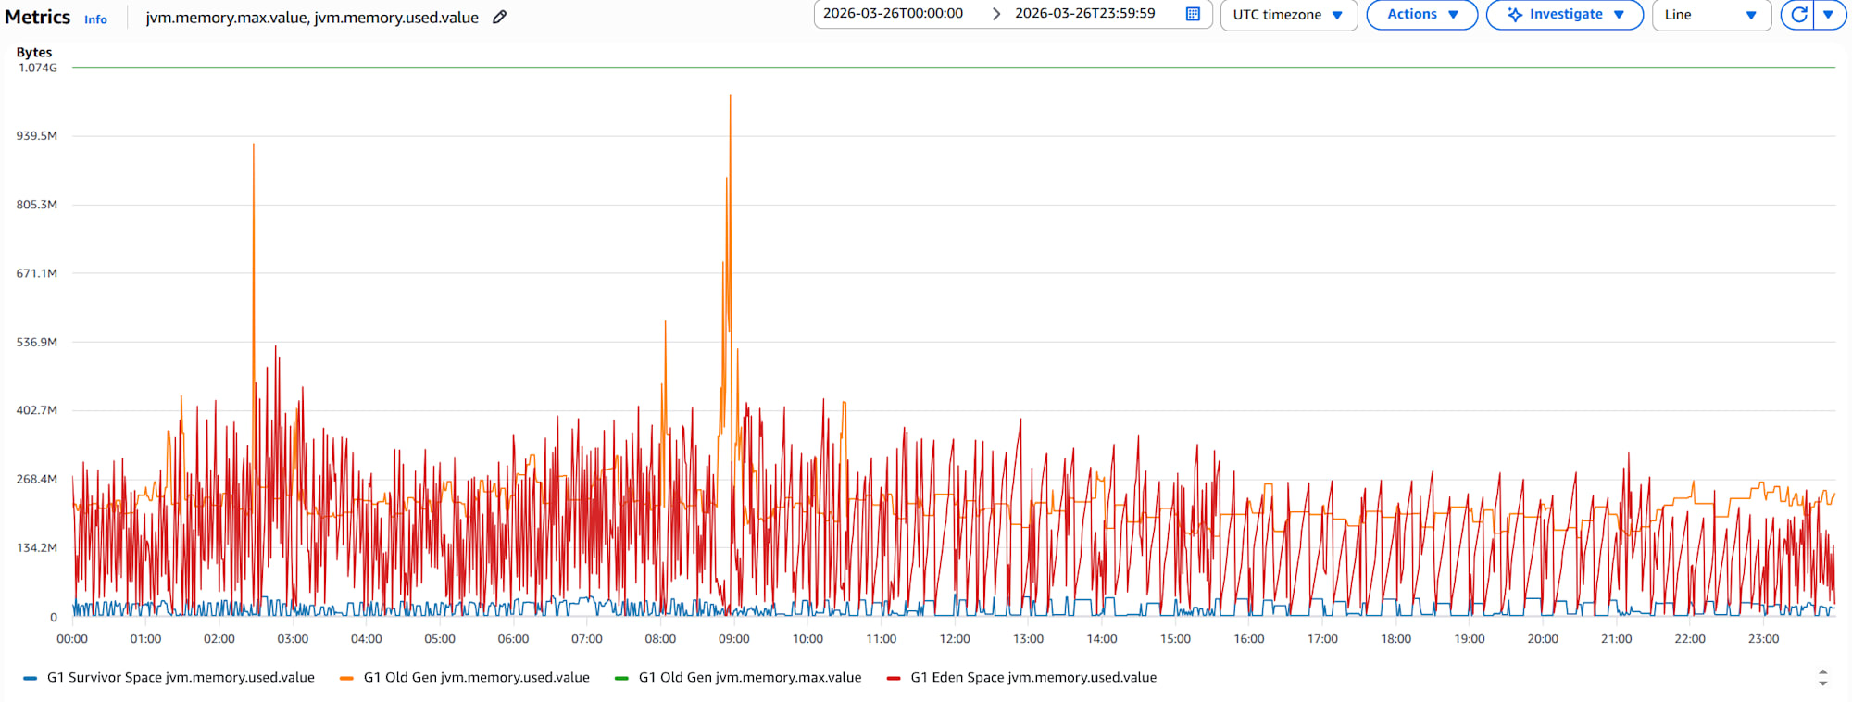Expand the Actions dropdown menu
The width and height of the screenshot is (1852, 702).
(1421, 15)
